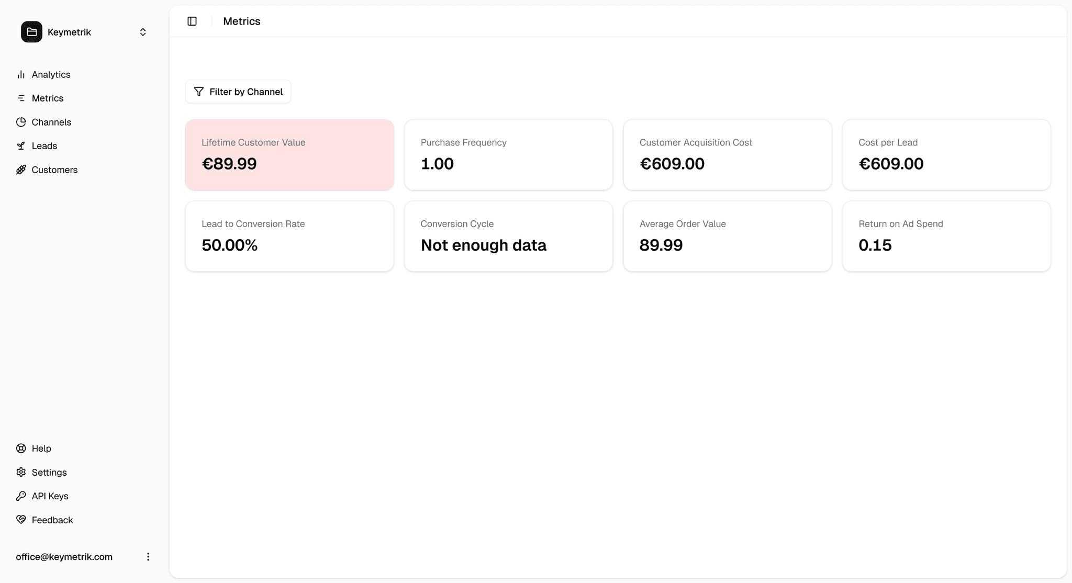Screen dimensions: 1072x583
Task: Click the Leads sprout icon
Action: pyautogui.click(x=21, y=146)
